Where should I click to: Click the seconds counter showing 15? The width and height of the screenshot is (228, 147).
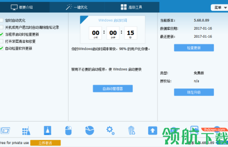pyautogui.click(x=130, y=33)
